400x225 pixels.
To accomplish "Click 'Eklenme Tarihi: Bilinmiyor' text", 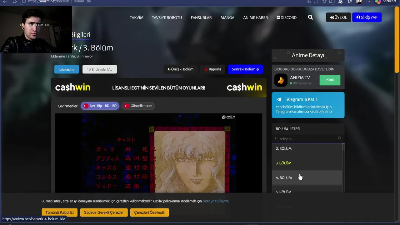I will tap(72, 56).
